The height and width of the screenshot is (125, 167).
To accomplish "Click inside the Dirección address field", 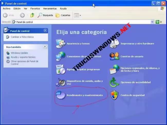I will pos(82,22).
